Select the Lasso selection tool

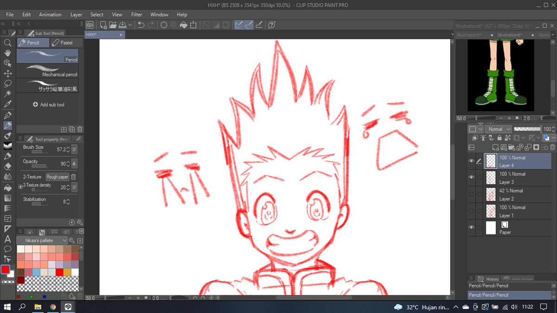7,83
